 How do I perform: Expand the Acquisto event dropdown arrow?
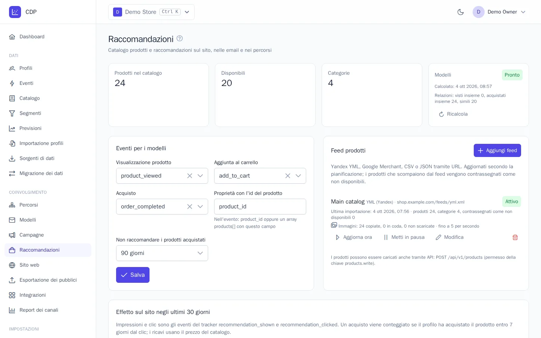click(200, 207)
